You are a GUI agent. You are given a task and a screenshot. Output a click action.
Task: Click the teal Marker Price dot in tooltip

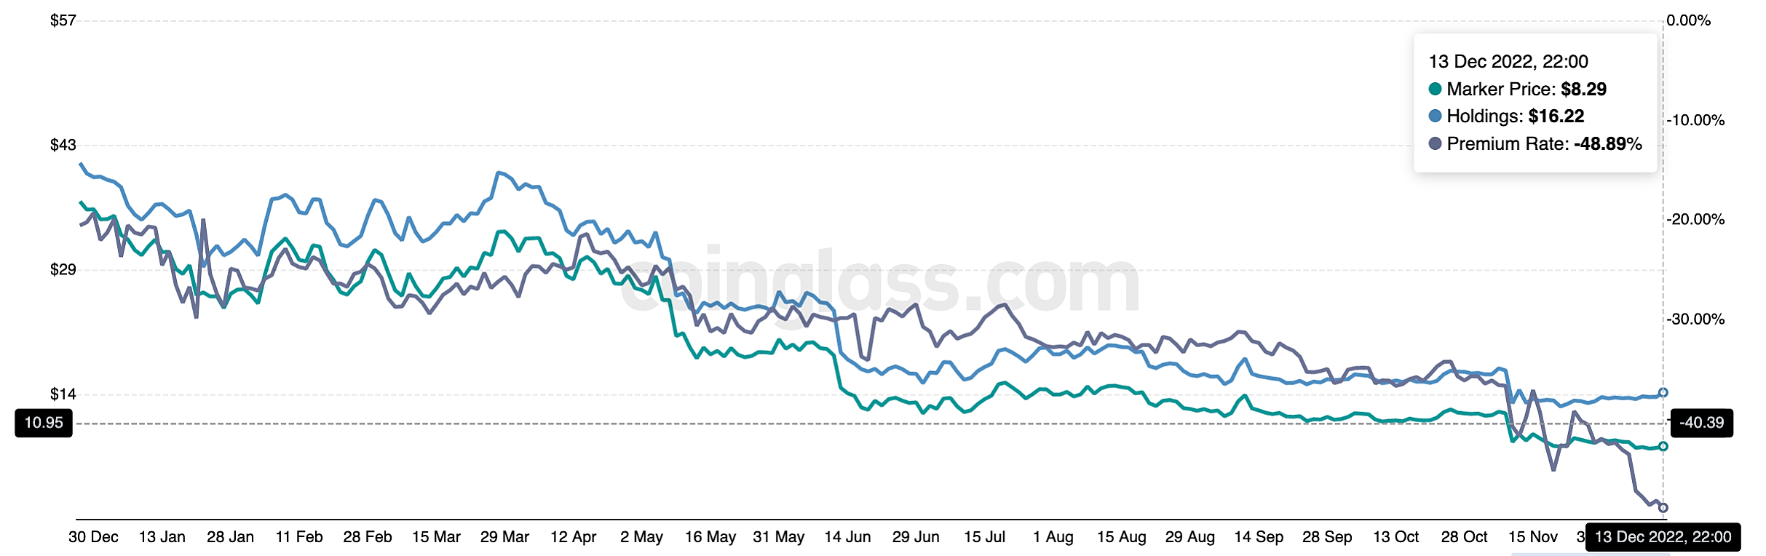[1435, 90]
